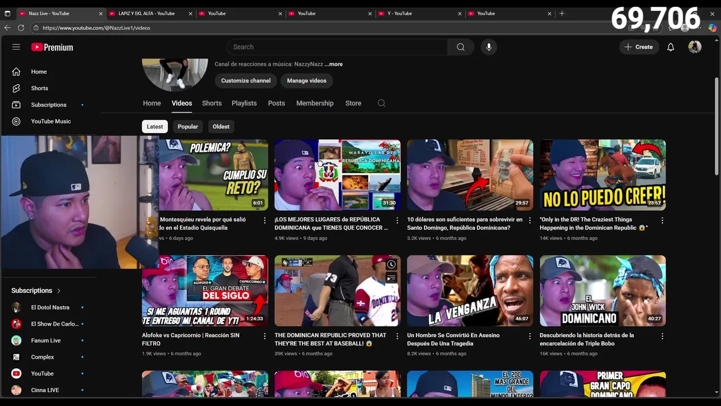Image resolution: width=721 pixels, height=406 pixels.
Task: Click the browser address bar URL
Action: click(x=96, y=28)
